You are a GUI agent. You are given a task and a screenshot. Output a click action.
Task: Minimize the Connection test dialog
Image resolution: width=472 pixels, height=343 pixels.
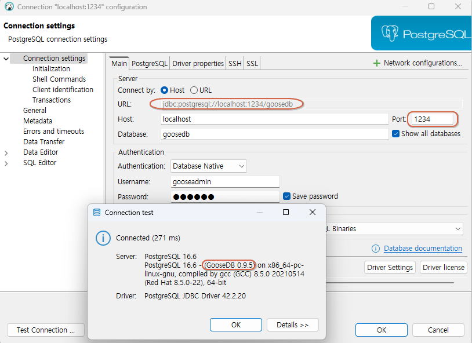point(260,213)
